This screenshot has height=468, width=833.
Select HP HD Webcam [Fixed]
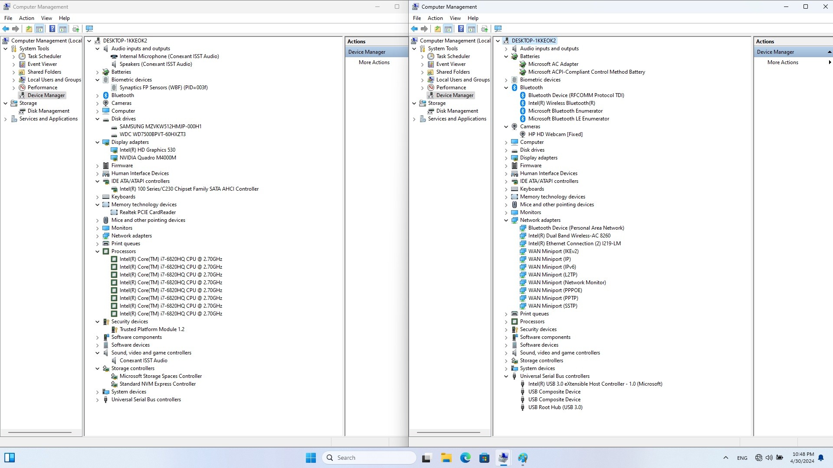click(x=555, y=134)
